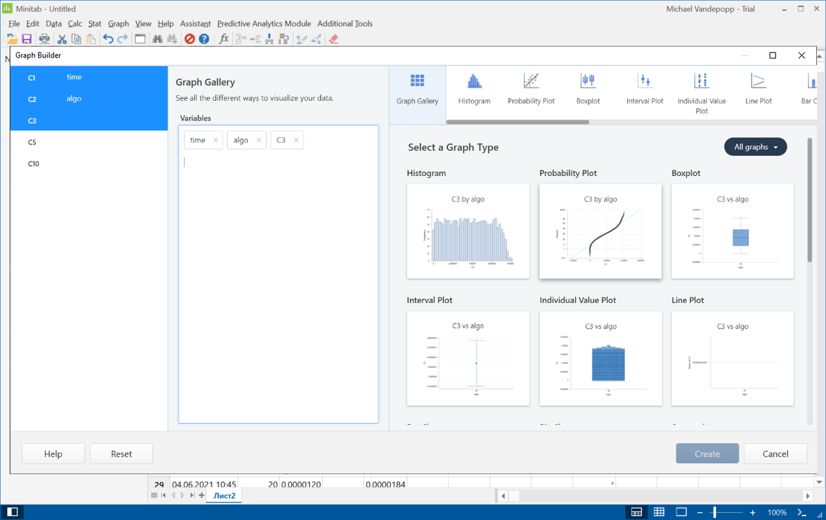
Task: Switch to the Лист2 worksheet tab
Action: (x=224, y=495)
